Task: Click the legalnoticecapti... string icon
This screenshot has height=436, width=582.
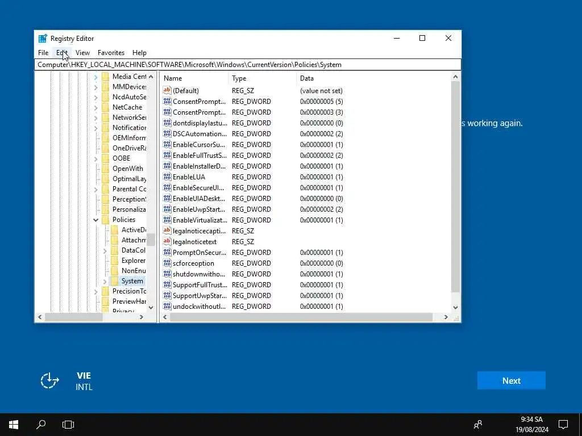Action: point(167,230)
